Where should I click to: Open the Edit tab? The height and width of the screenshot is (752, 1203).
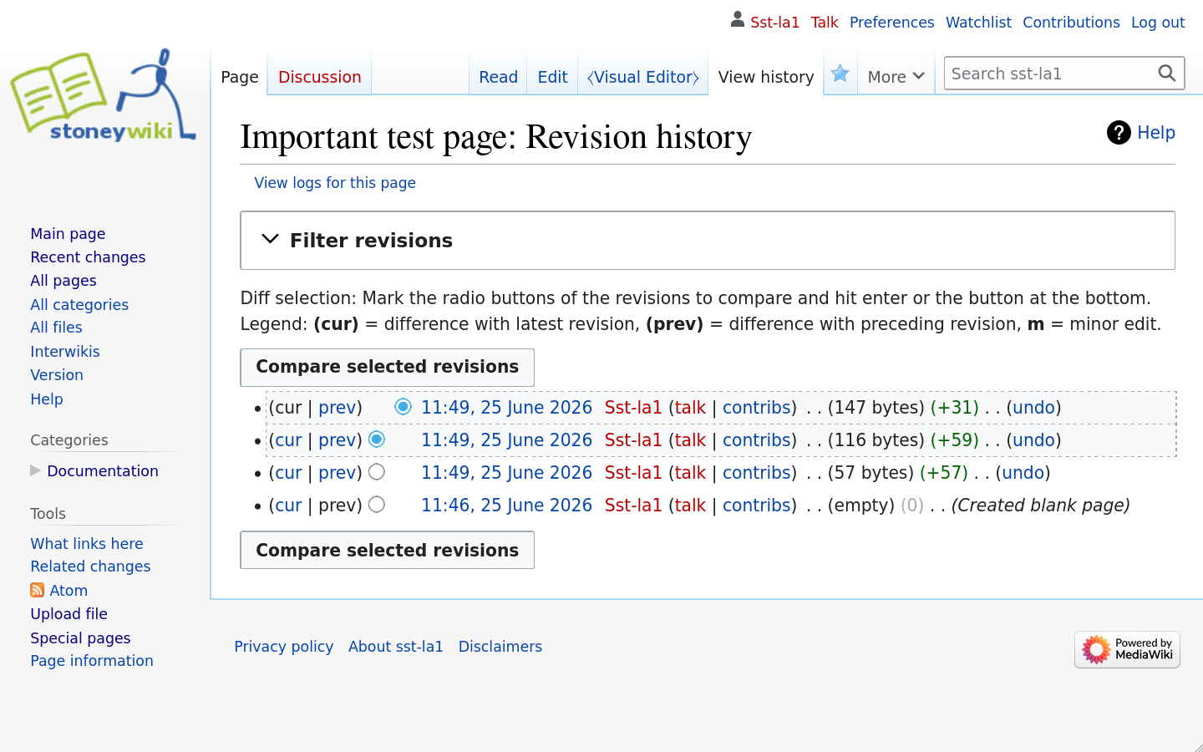coord(552,77)
